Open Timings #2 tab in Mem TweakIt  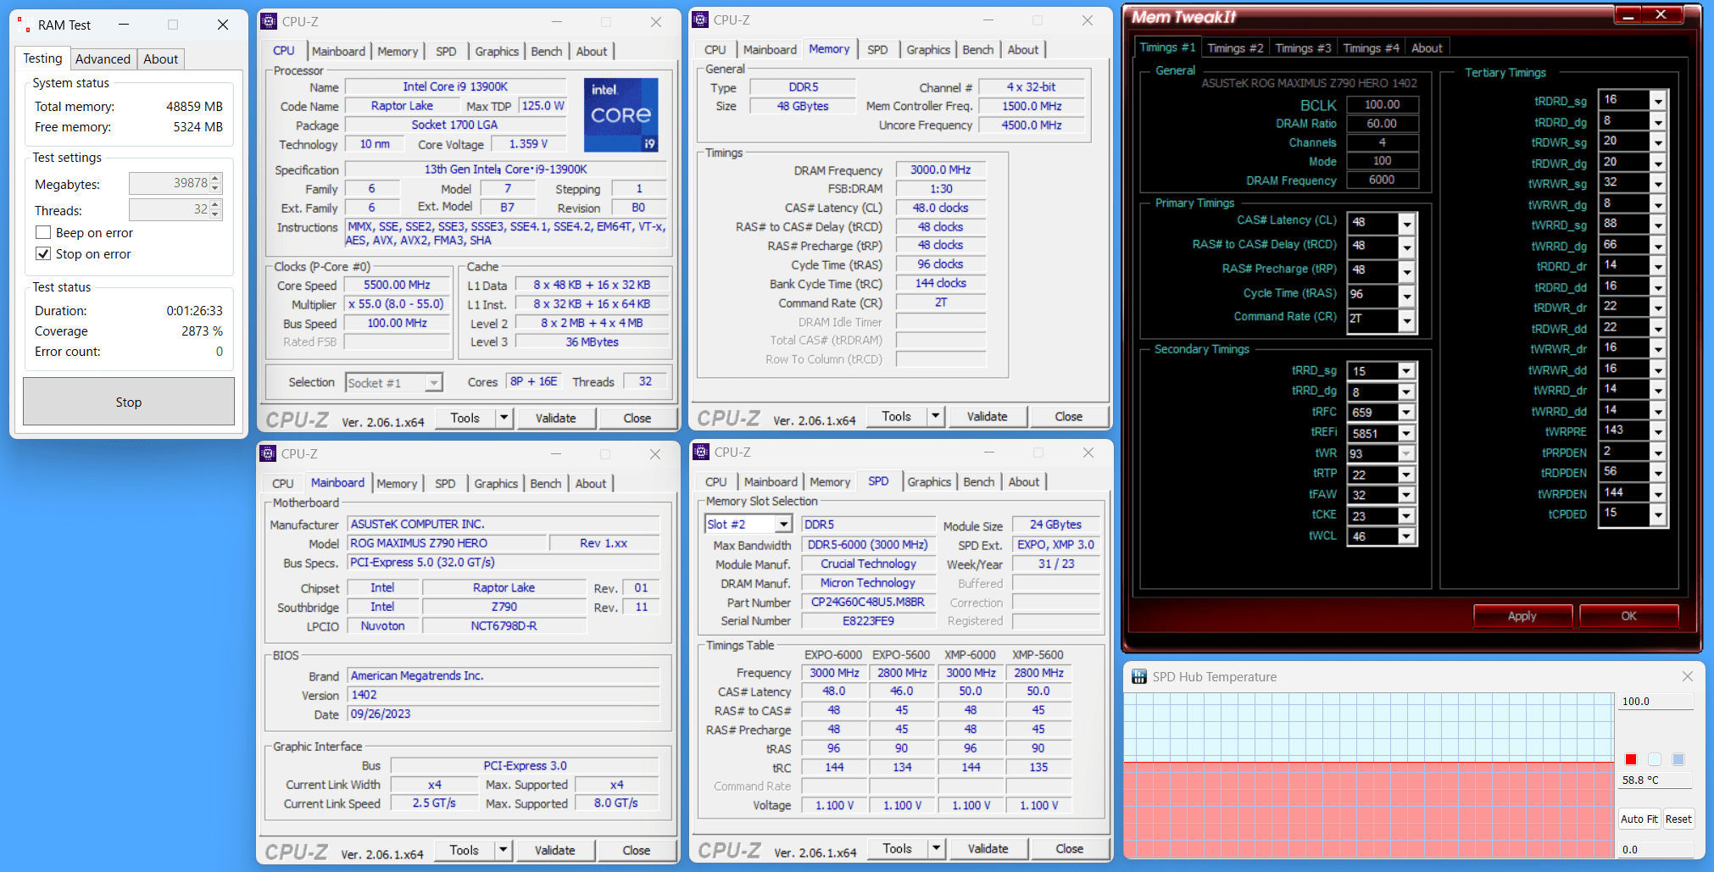coord(1235,48)
